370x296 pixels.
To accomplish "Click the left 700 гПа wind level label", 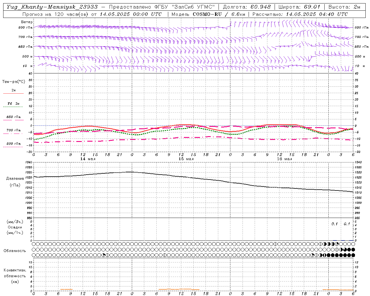I will [25, 37].
